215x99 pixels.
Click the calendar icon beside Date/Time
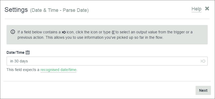coord(28,52)
